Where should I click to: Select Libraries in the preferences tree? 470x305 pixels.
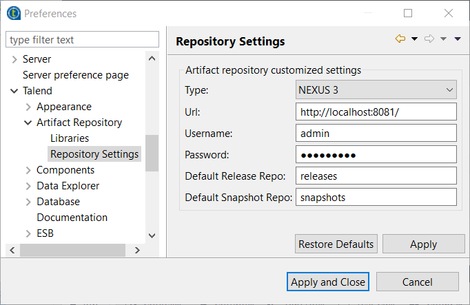tap(70, 138)
